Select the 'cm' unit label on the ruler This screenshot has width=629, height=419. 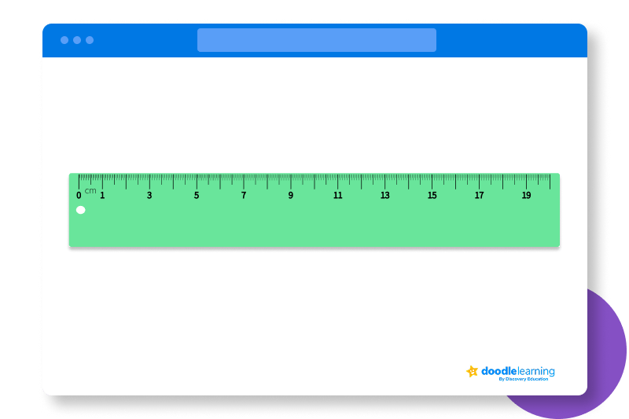(x=90, y=190)
